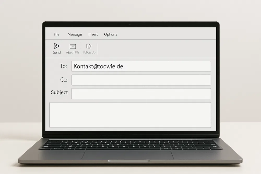This screenshot has width=261, height=174.
Task: Click the "Attach File" text label
Action: [x=73, y=52]
